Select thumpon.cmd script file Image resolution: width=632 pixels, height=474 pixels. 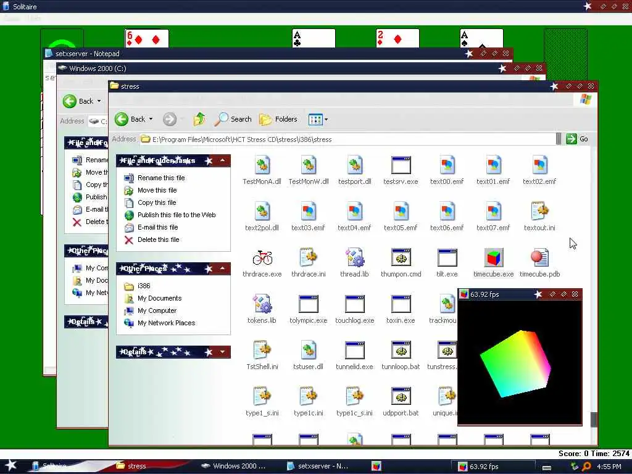(x=401, y=258)
